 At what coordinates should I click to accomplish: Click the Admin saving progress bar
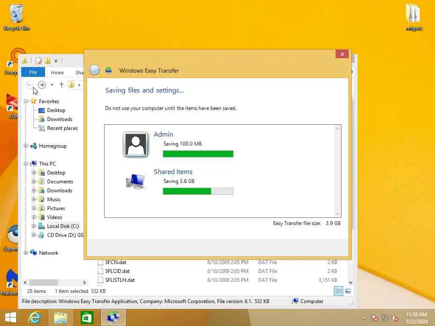(198, 154)
